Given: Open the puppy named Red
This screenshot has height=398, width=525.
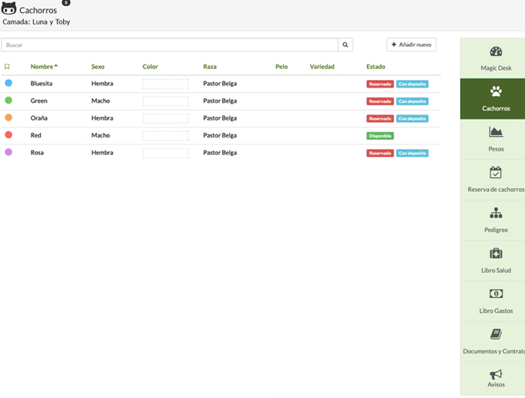Looking at the screenshot, I should (x=36, y=135).
